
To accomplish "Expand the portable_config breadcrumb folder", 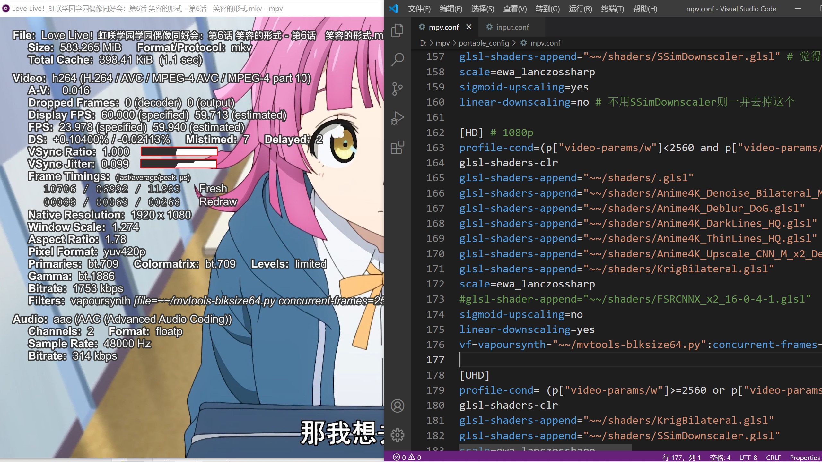I will click(x=484, y=43).
